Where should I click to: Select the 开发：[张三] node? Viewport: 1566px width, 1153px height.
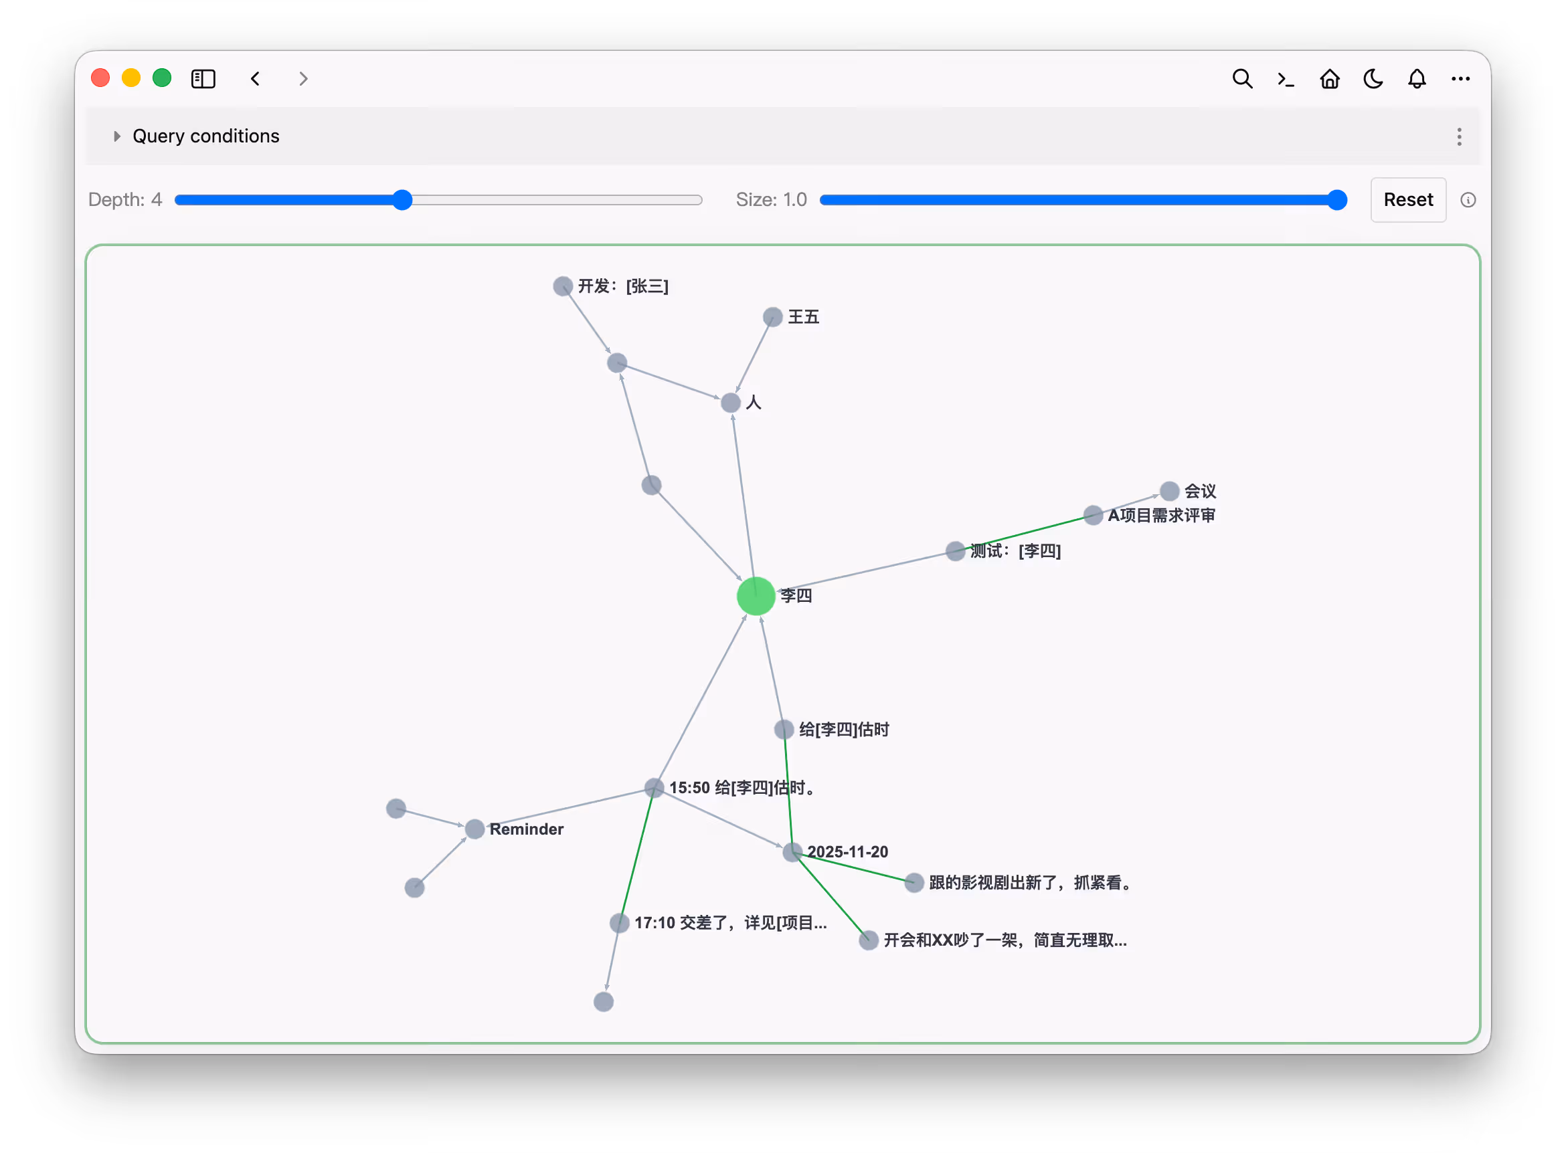coord(563,286)
